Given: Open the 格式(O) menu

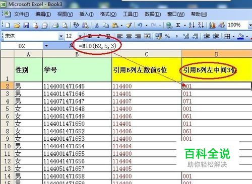Looking at the screenshot, I should 108,14.
